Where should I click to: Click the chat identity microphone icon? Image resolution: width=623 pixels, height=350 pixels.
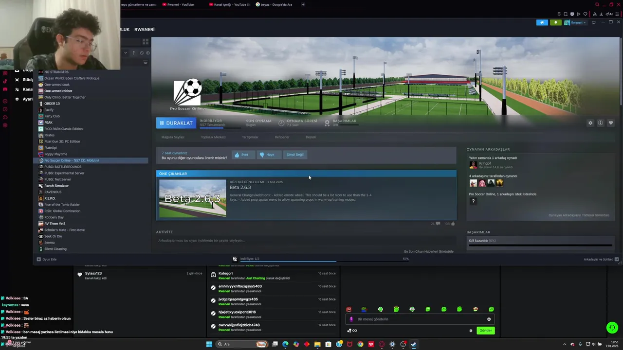(x=351, y=319)
